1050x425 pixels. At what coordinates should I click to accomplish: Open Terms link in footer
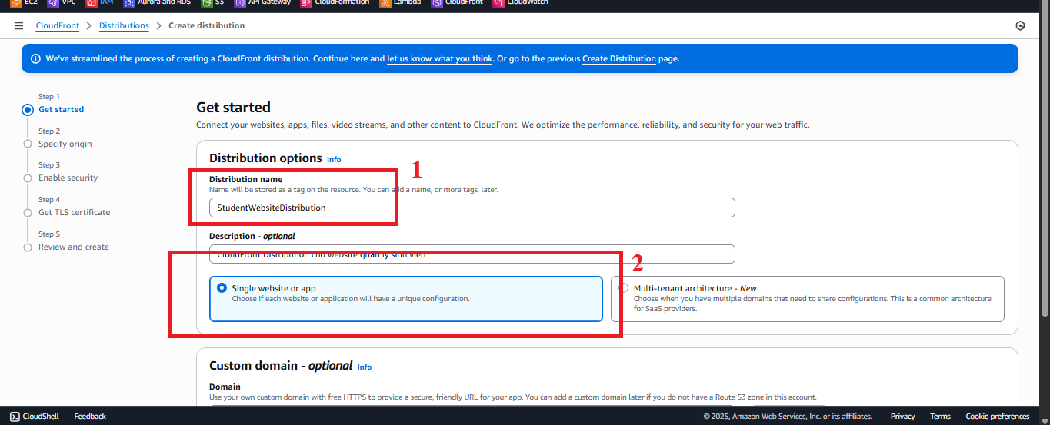click(940, 417)
